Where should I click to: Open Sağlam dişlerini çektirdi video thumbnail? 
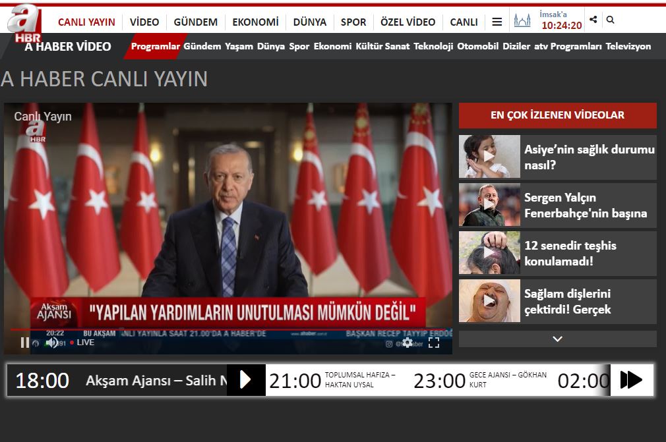pyautogui.click(x=489, y=301)
